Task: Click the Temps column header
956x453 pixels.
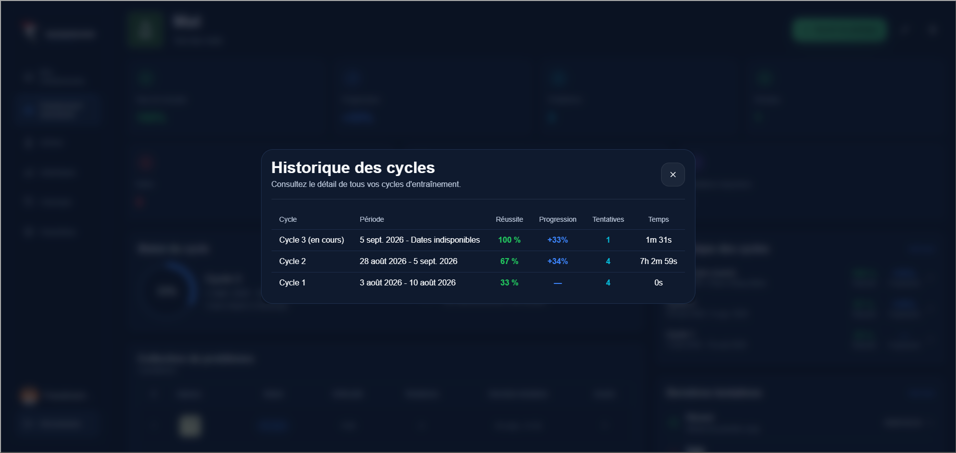Action: tap(659, 219)
